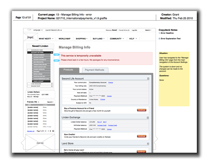Open Update Billing Info in sidebar
Viewport: 207px width, 162px height.
pos(41,77)
